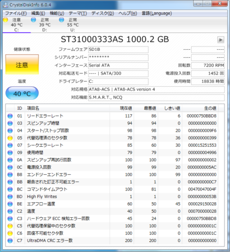Screen dimensions: 230x252
Task: Open the 機能(U) menu
Action: tap(57, 13)
